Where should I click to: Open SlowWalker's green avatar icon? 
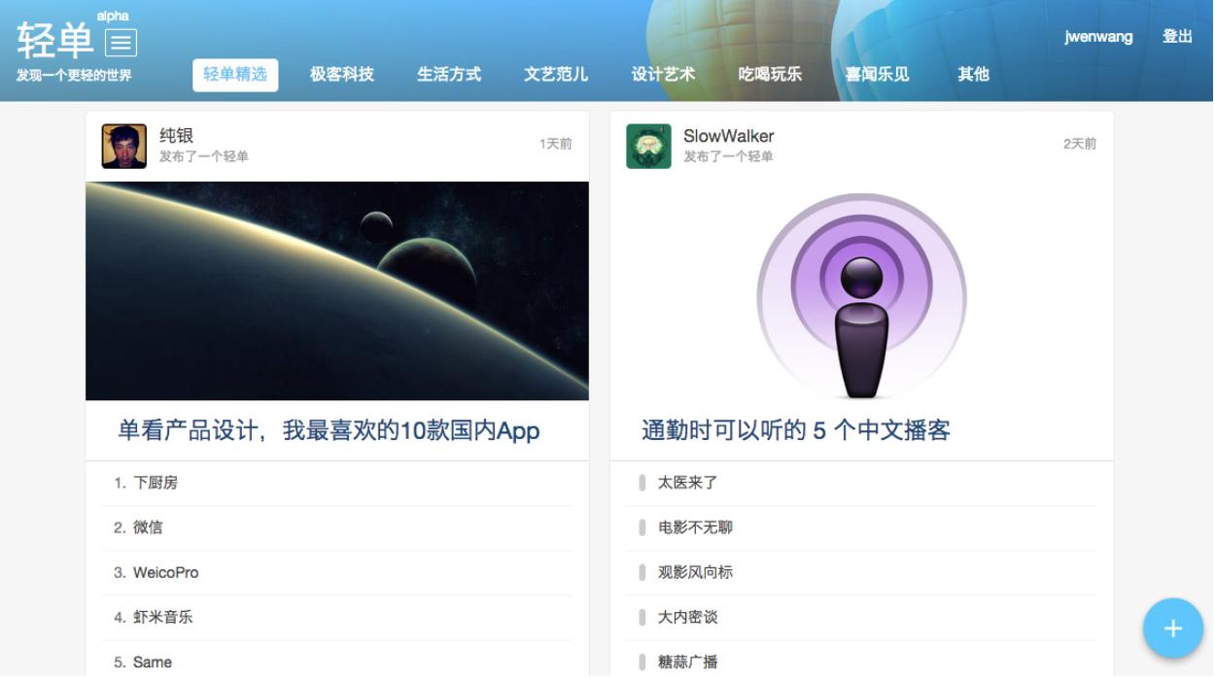coord(648,146)
